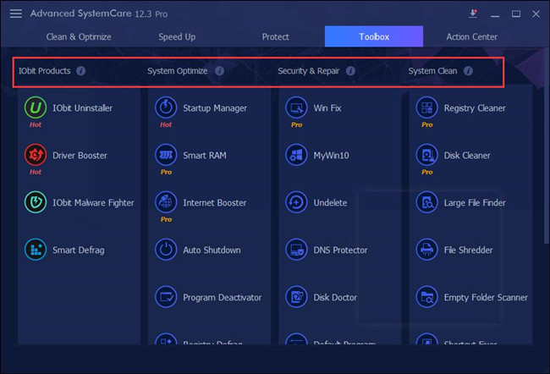The image size is (550, 374).
Task: Click the Pro badge under Registry Cleaner
Action: 426,124
